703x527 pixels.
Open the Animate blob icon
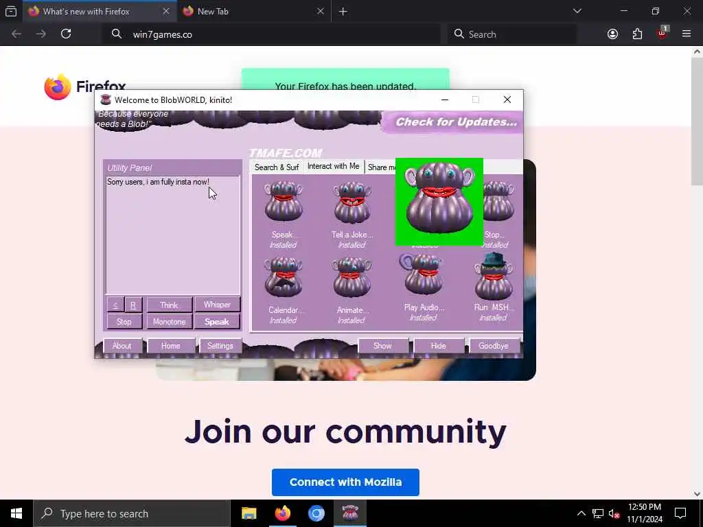[x=352, y=277]
